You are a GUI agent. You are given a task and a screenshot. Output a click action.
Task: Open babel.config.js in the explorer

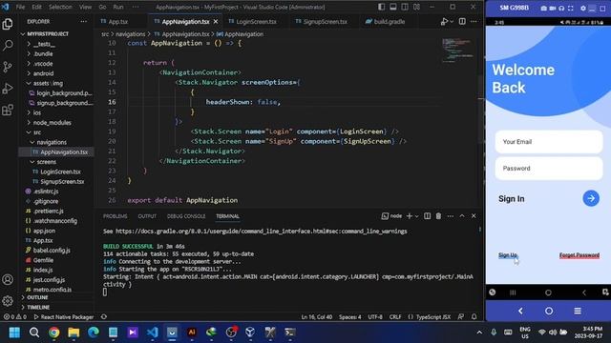click(52, 251)
